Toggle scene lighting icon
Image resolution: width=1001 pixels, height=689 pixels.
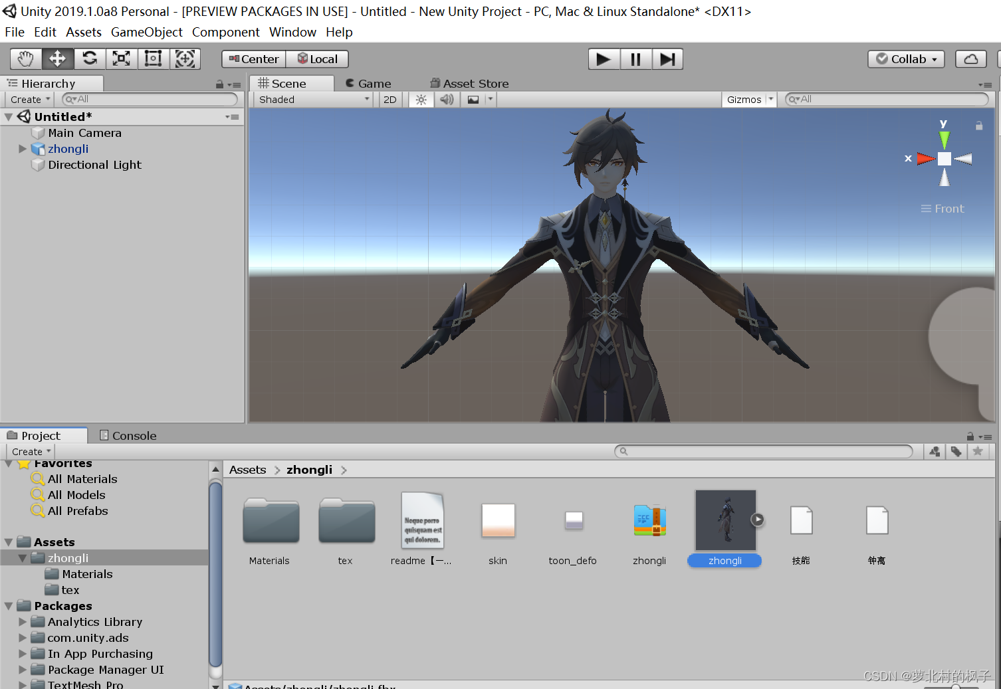pos(421,100)
